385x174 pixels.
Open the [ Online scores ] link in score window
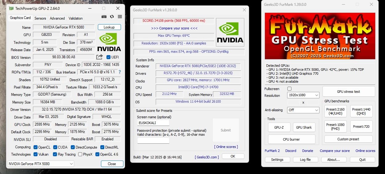[226, 147]
